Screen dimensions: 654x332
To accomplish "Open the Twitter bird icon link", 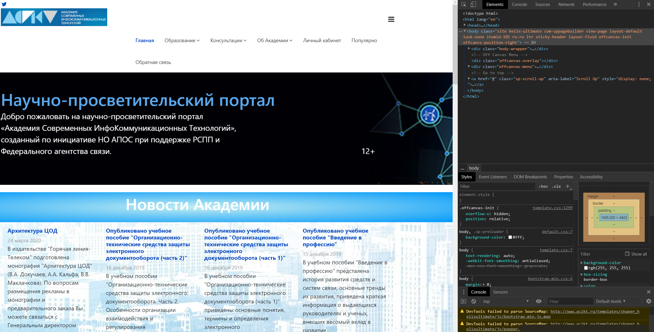I will 4,4.
